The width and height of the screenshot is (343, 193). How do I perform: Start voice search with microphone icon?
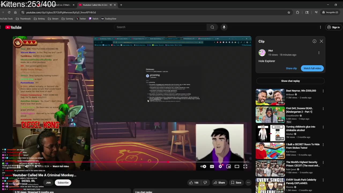[x=224, y=27]
